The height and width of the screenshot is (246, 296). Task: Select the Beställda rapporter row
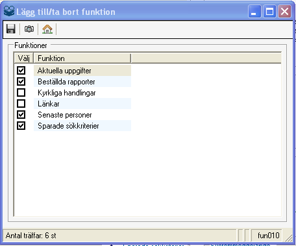click(82, 82)
